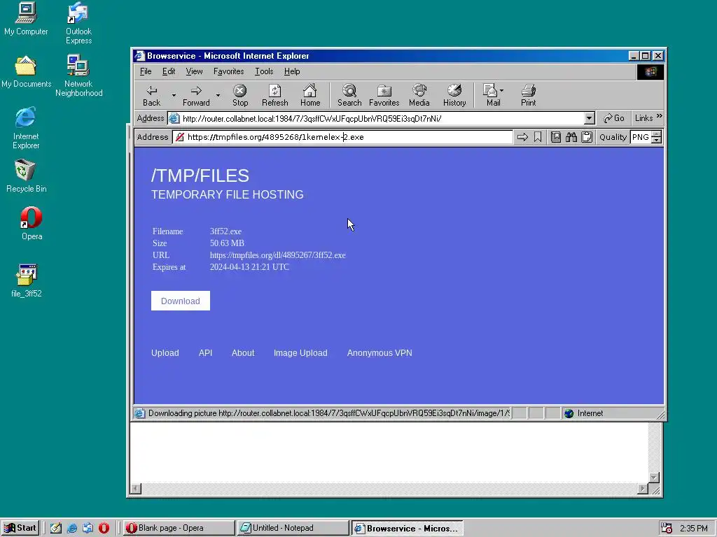Launch Outlook Express from quick launch
Screen dimensions: 717x537
point(88,528)
